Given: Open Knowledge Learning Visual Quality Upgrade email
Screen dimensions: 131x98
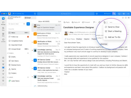Looking at the screenshot, I should (46, 79).
